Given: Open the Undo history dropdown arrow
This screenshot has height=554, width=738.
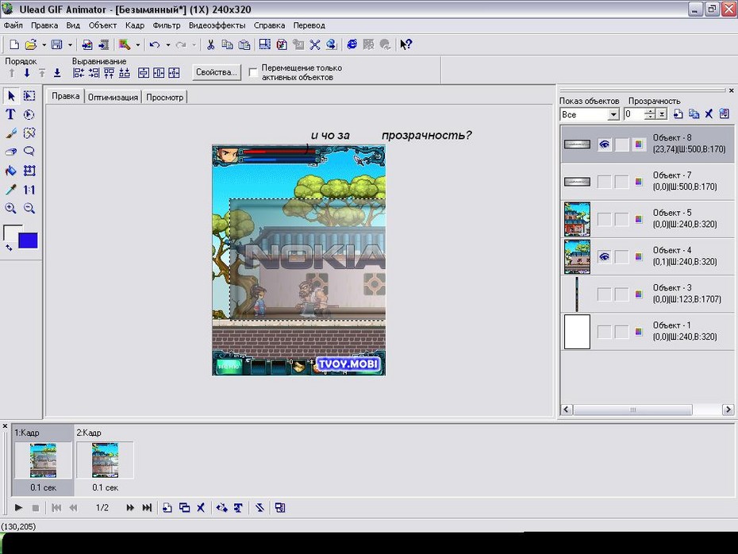Looking at the screenshot, I should pyautogui.click(x=168, y=45).
